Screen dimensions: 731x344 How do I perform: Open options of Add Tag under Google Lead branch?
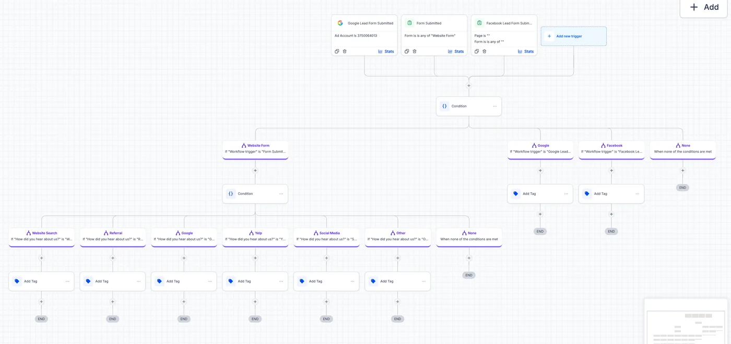[x=566, y=194]
